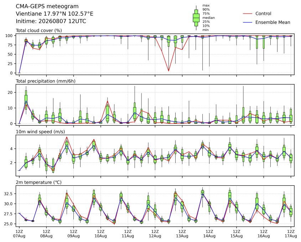This screenshot has width=301, height=242.
Task: Click the blue Ensemble Mean legend line
Action: click(248, 22)
